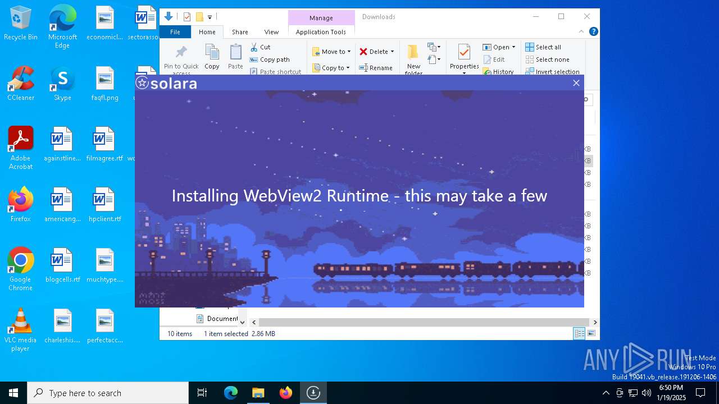Click the Rename button in ribbon
Screen dimensions: 719x404
tap(376, 68)
